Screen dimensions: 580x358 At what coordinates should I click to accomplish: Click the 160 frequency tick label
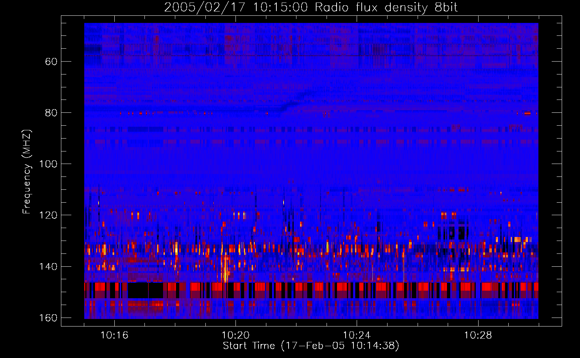[x=48, y=318]
